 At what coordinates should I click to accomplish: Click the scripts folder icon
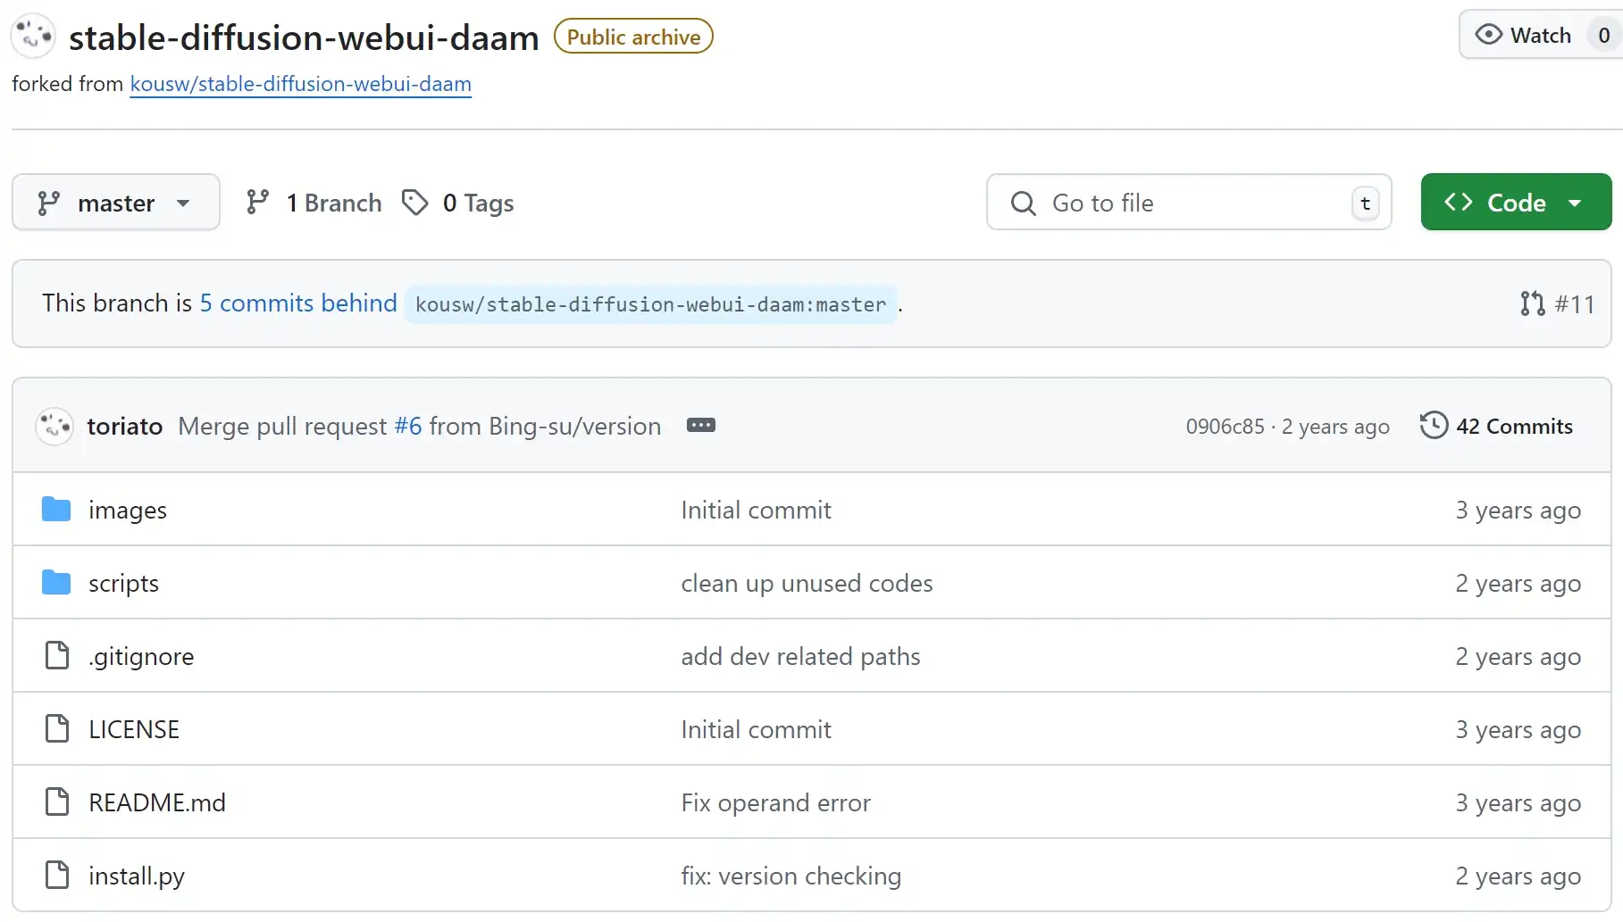[56, 583]
